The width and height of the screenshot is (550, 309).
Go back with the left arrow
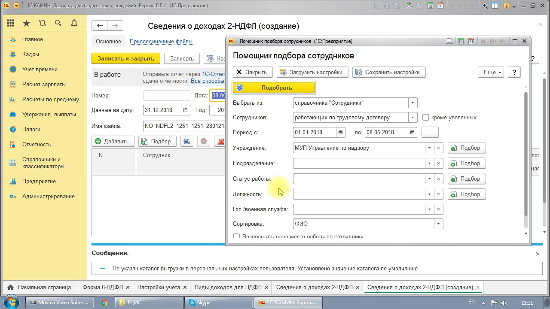100,26
